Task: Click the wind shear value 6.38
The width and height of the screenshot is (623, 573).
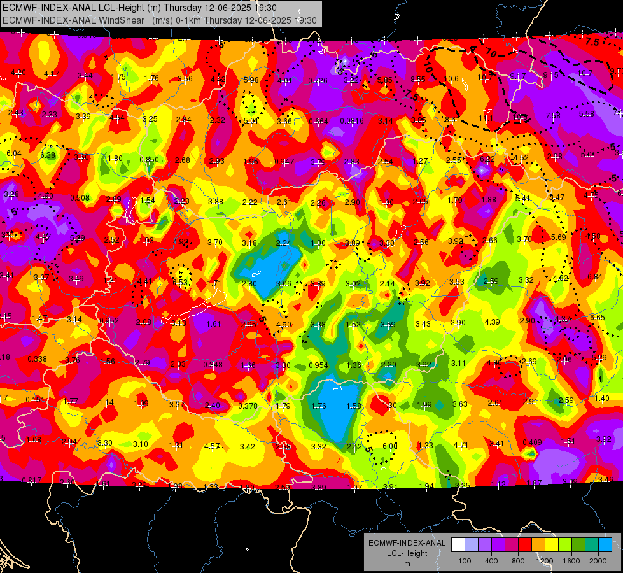Action: 48,155
